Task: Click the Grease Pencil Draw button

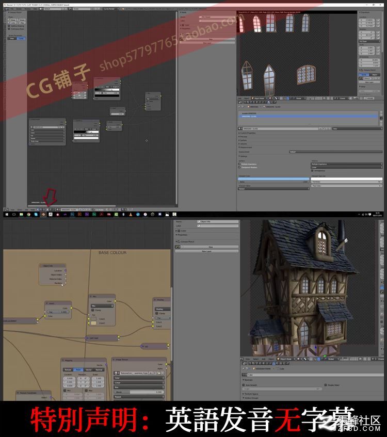Action: coord(12,20)
